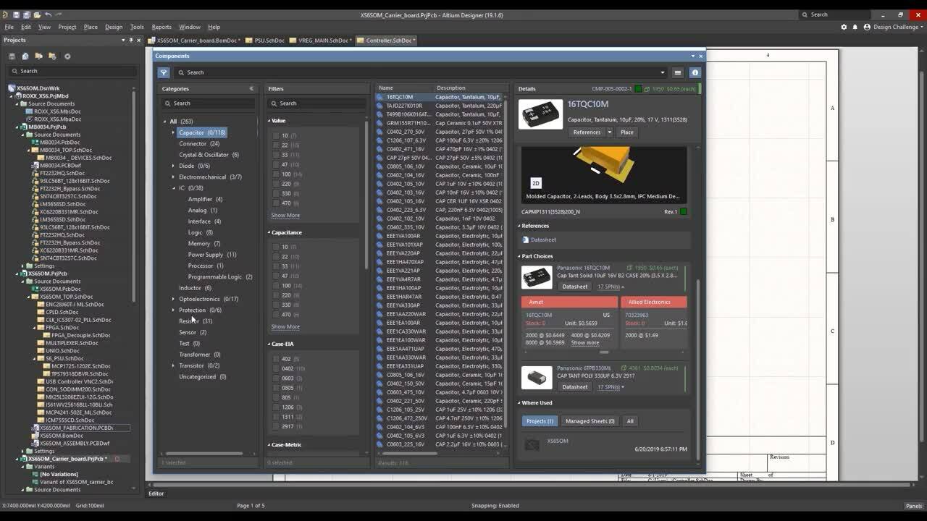
Task: Toggle the filter funnel icon in Components panel
Action: [164, 72]
